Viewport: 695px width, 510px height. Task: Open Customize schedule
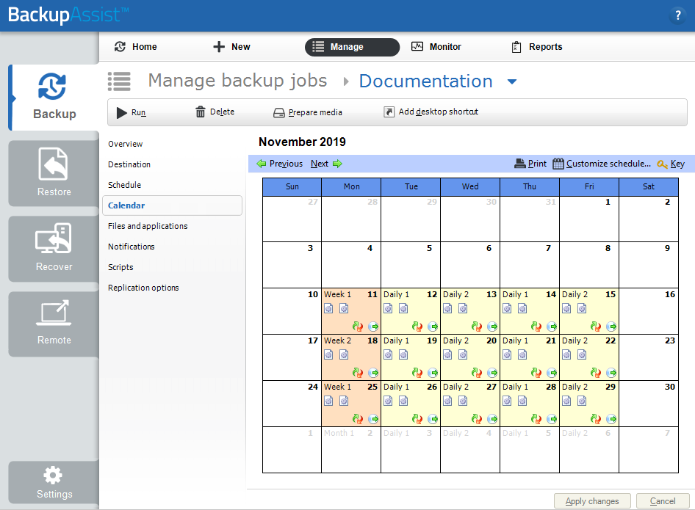click(602, 164)
